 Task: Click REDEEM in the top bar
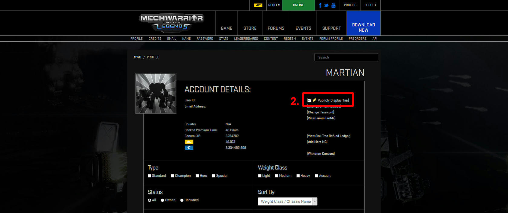(x=274, y=5)
